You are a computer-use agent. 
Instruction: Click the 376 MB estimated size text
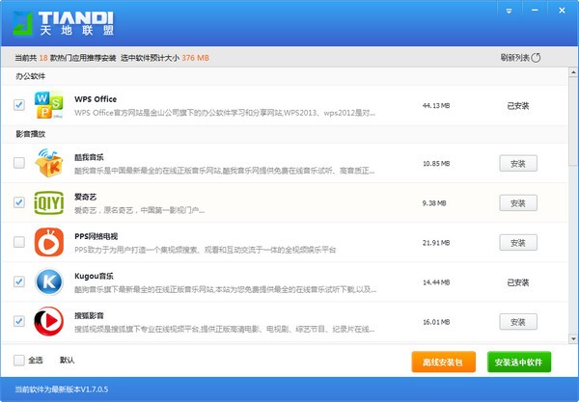pyautogui.click(x=195, y=58)
